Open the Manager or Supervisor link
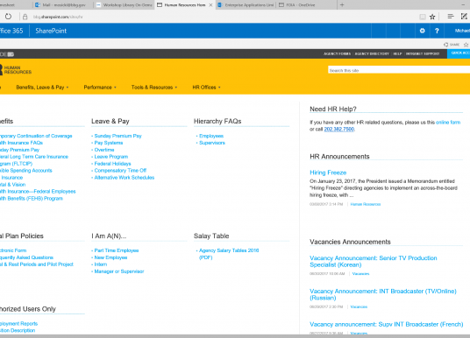The width and height of the screenshot is (470, 338). 119,271
